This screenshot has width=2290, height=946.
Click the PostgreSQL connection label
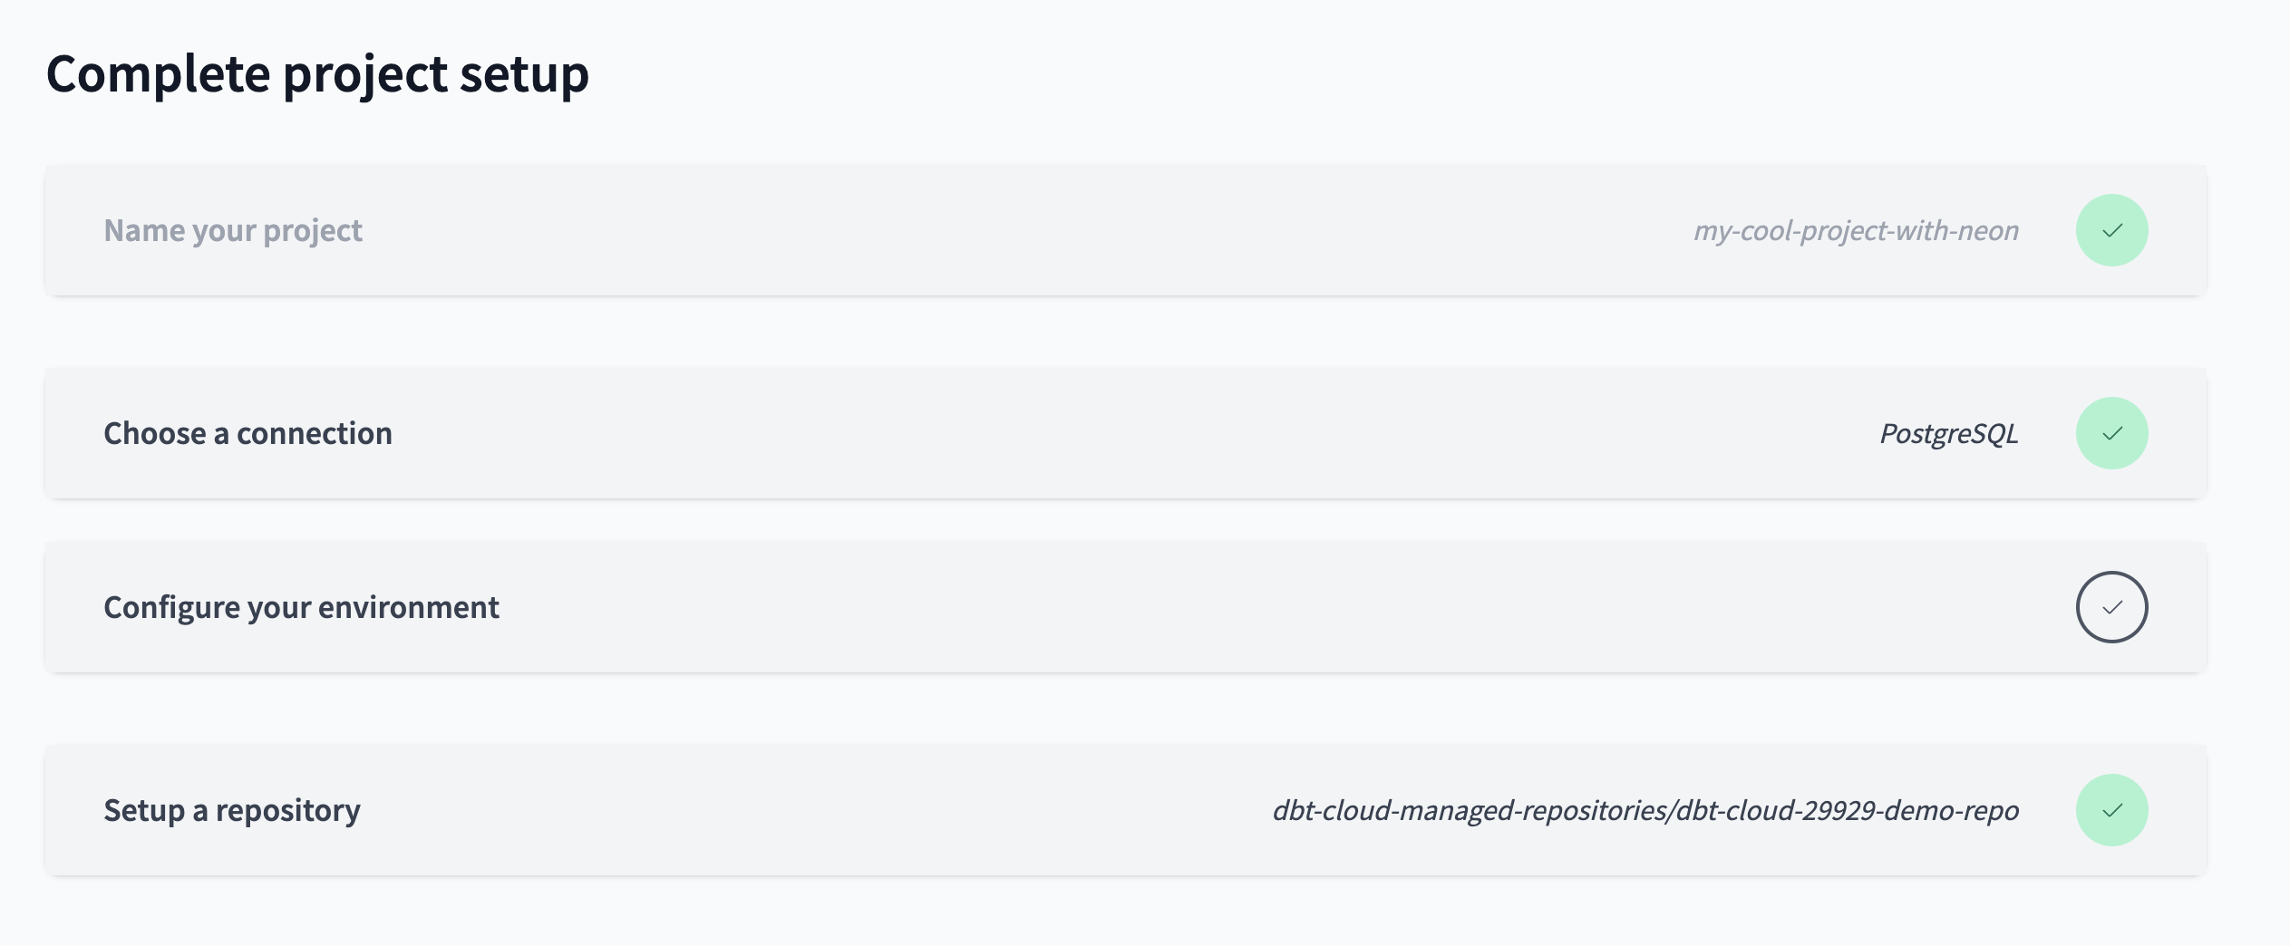click(x=1949, y=433)
